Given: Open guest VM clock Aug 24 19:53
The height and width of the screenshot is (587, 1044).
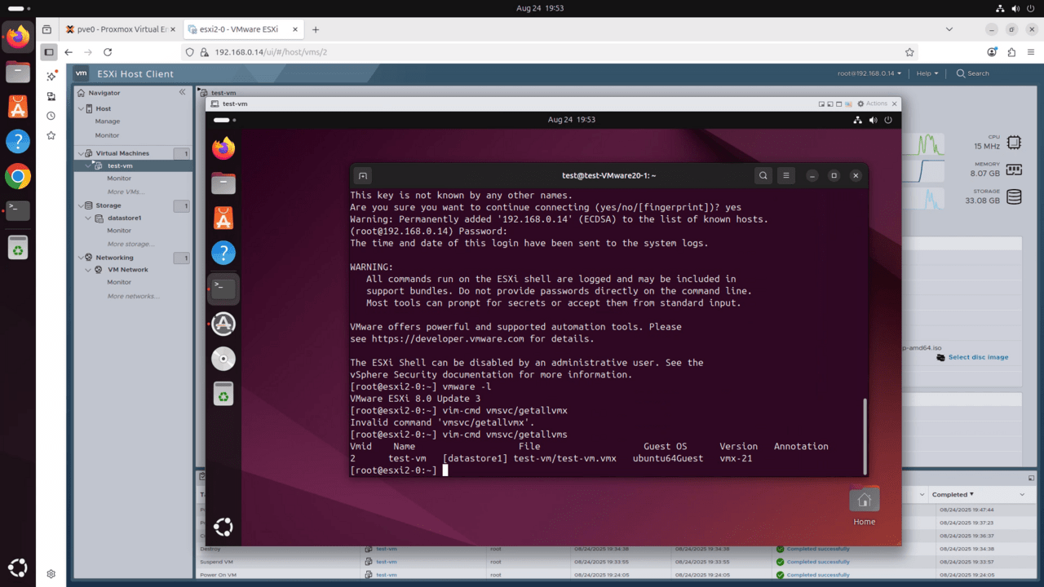Looking at the screenshot, I should (x=572, y=120).
